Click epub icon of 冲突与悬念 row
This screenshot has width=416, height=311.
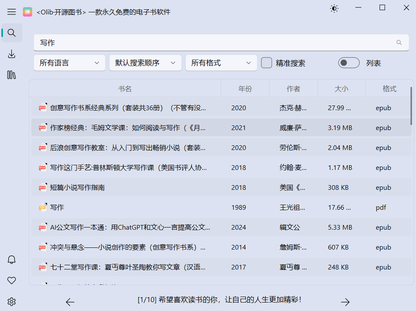[43, 247]
